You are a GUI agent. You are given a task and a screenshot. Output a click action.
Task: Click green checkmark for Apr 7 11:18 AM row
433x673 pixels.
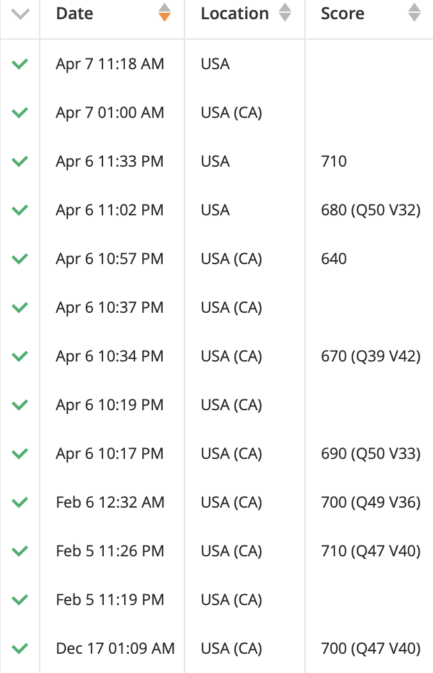20,64
